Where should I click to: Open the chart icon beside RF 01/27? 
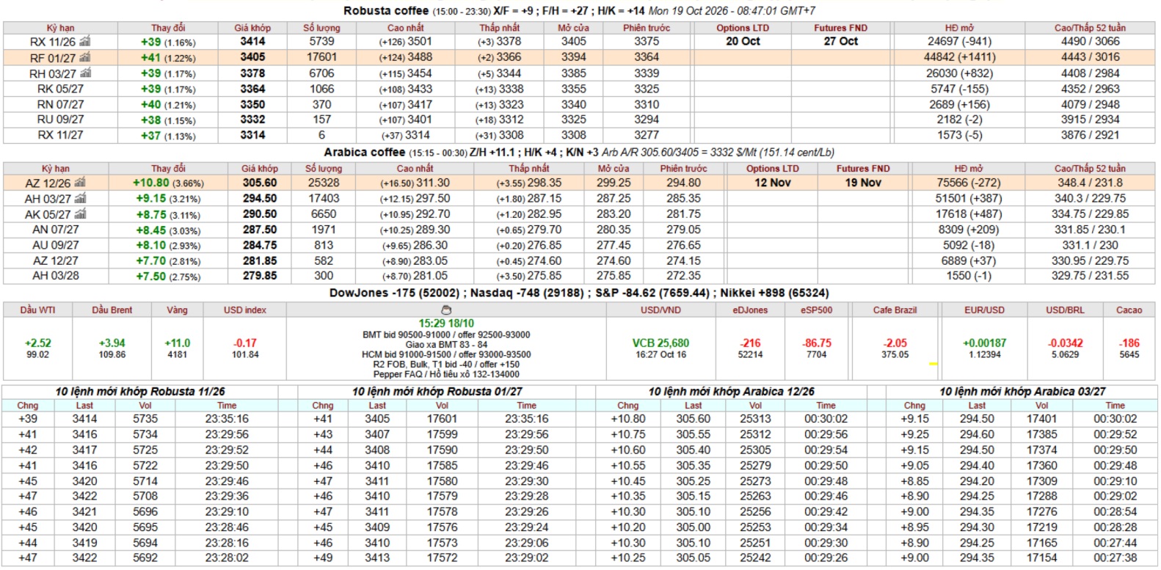85,57
